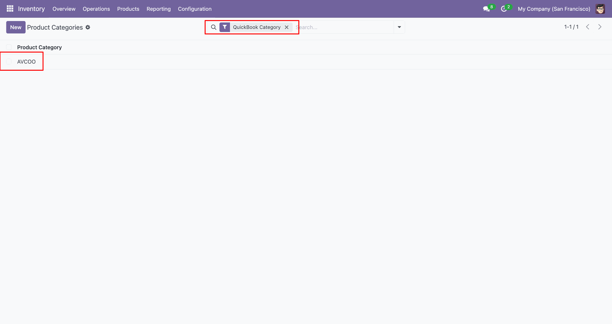The image size is (612, 324).
Task: Tick the AVCOO row checkbox
Action: [x=9, y=61]
